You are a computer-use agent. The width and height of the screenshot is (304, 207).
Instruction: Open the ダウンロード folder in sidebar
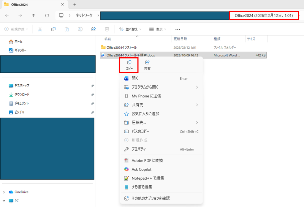click(x=22, y=94)
